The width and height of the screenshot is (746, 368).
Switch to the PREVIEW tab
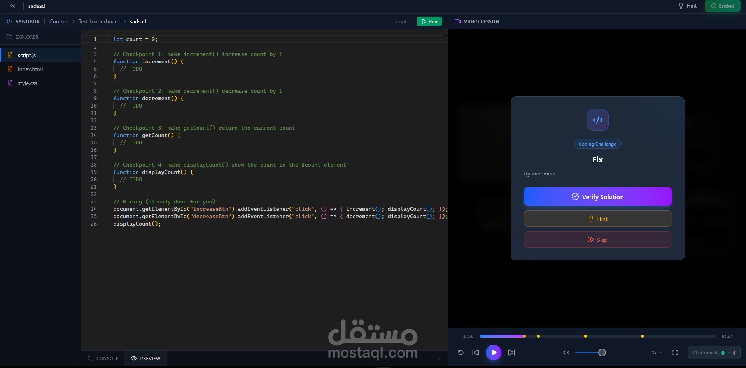tap(146, 358)
